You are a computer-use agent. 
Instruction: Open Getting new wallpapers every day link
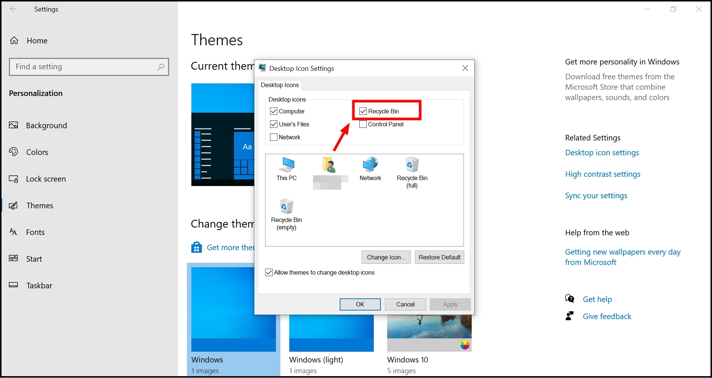click(623, 257)
